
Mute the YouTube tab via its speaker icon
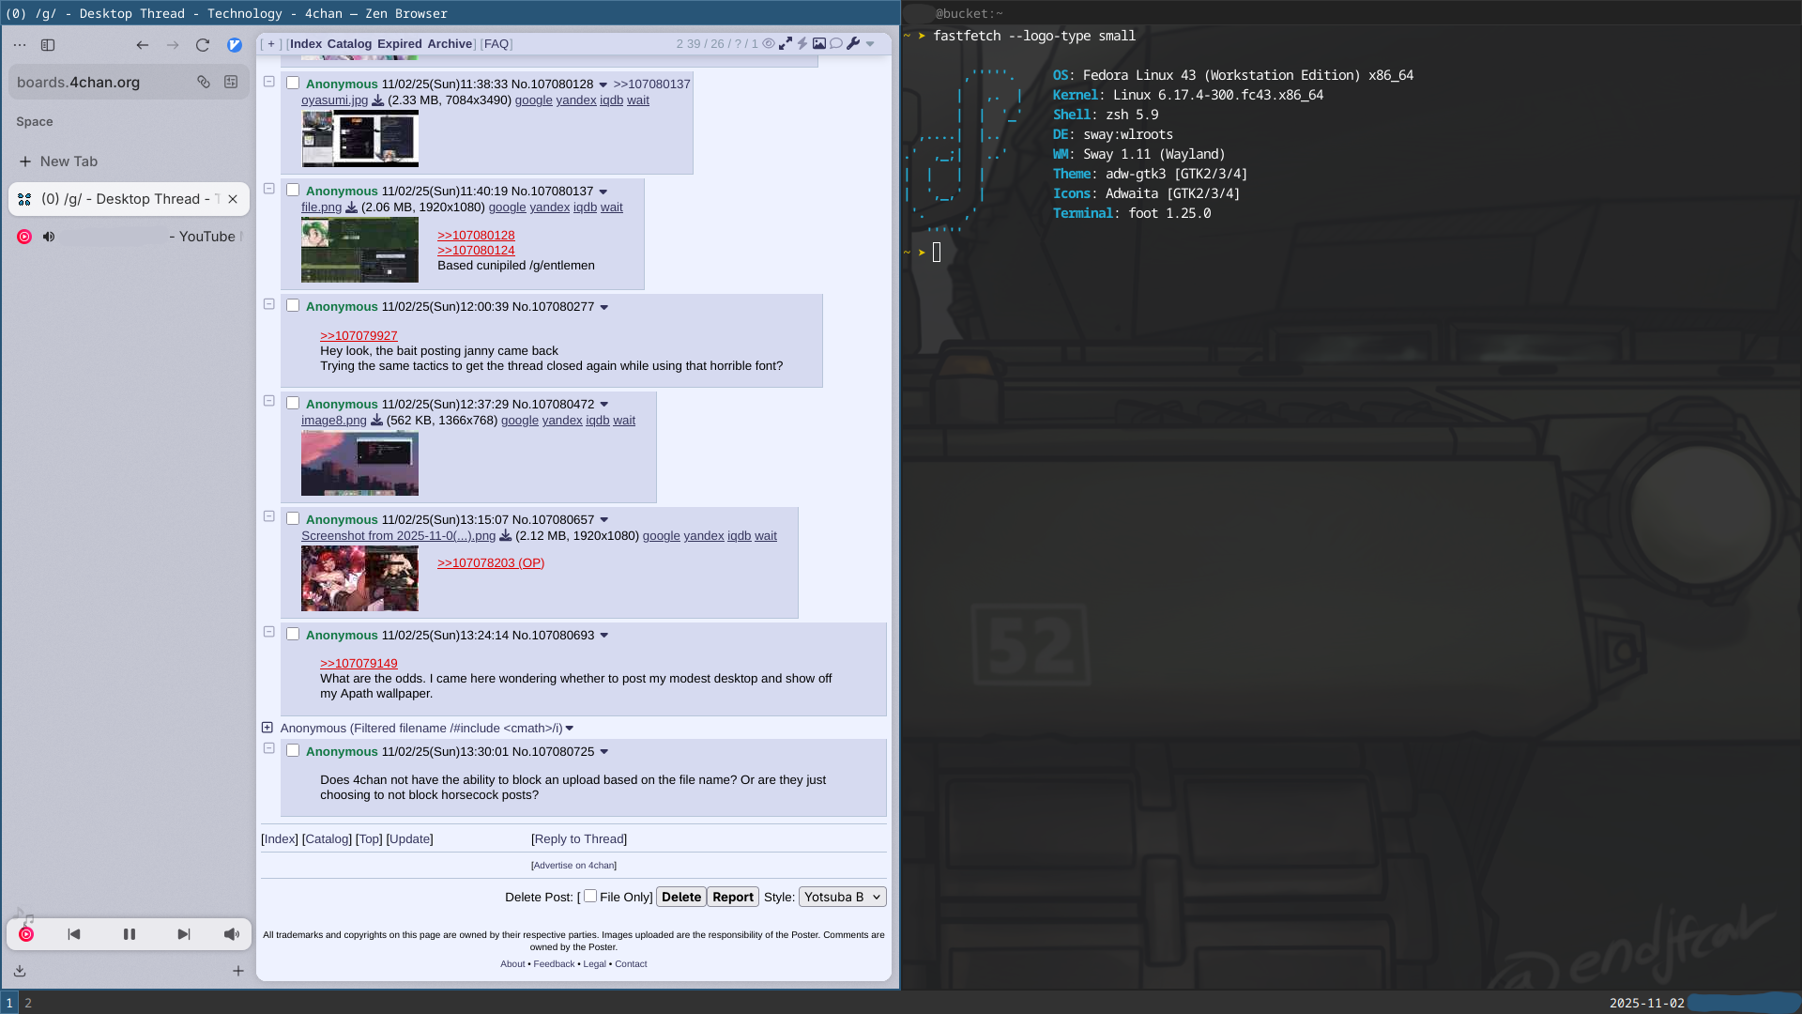(49, 237)
